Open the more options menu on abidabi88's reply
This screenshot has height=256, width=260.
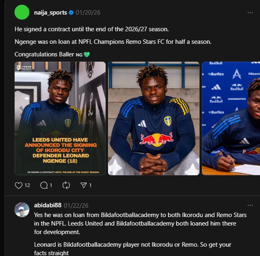(x=250, y=205)
